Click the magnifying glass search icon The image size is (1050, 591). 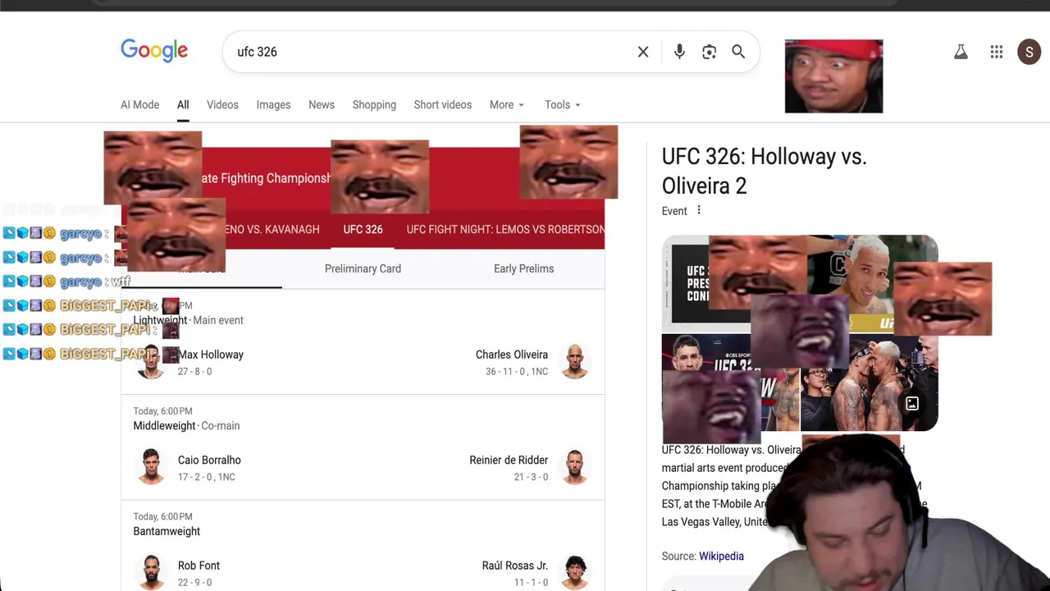pyautogui.click(x=738, y=52)
